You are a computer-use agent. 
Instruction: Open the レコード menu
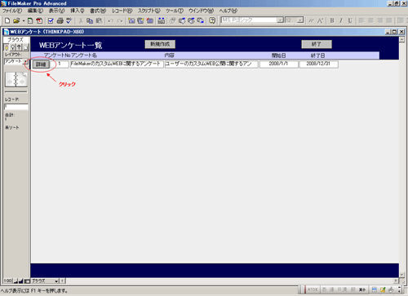point(122,11)
